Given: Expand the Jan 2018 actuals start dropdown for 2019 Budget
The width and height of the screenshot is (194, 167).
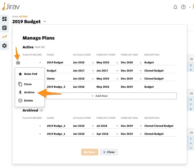Looking at the screenshot, I should click(x=83, y=63).
